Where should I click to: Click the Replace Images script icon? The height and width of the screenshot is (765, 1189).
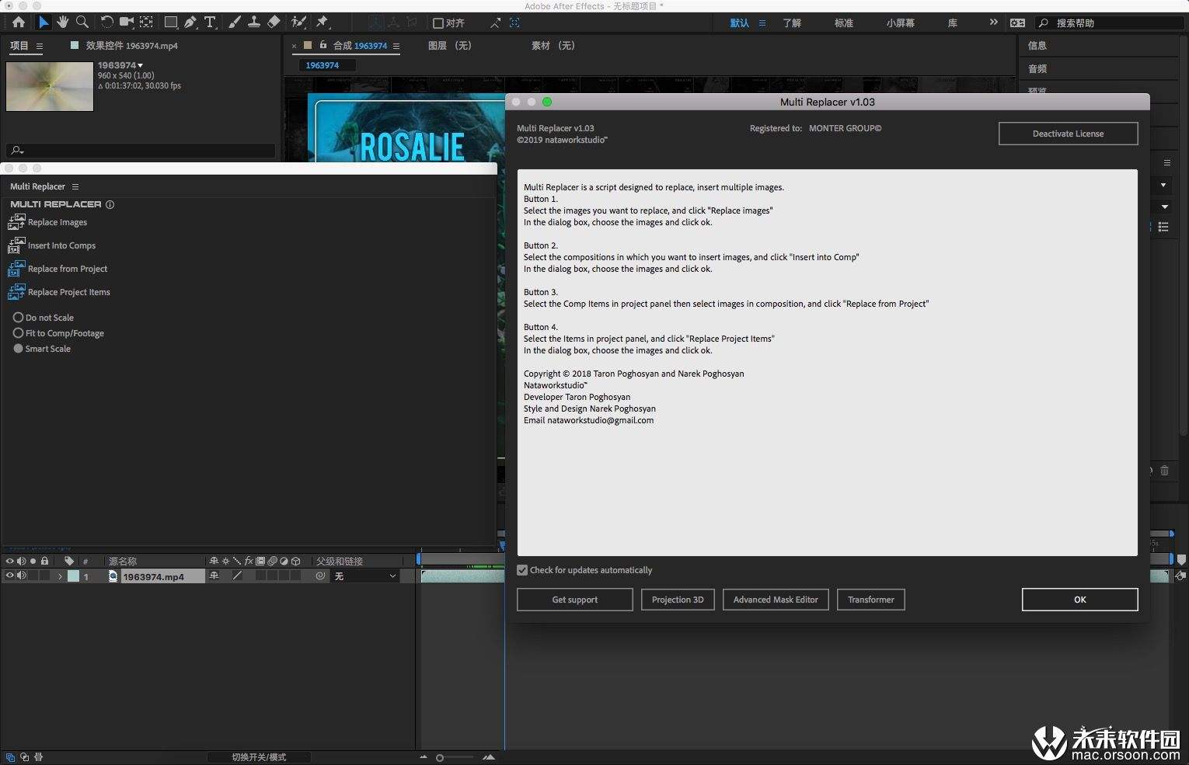[16, 222]
